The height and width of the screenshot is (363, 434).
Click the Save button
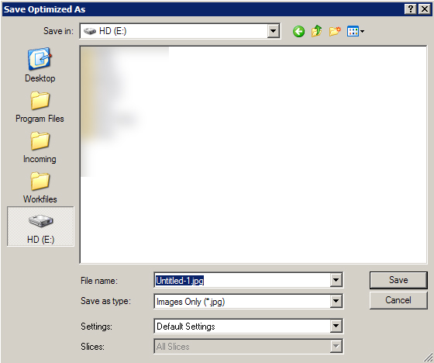[x=398, y=280]
